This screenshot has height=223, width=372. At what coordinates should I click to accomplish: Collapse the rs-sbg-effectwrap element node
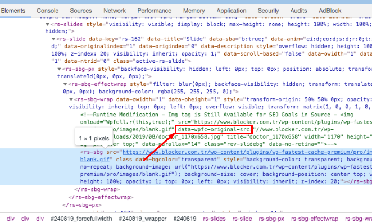point(65,84)
